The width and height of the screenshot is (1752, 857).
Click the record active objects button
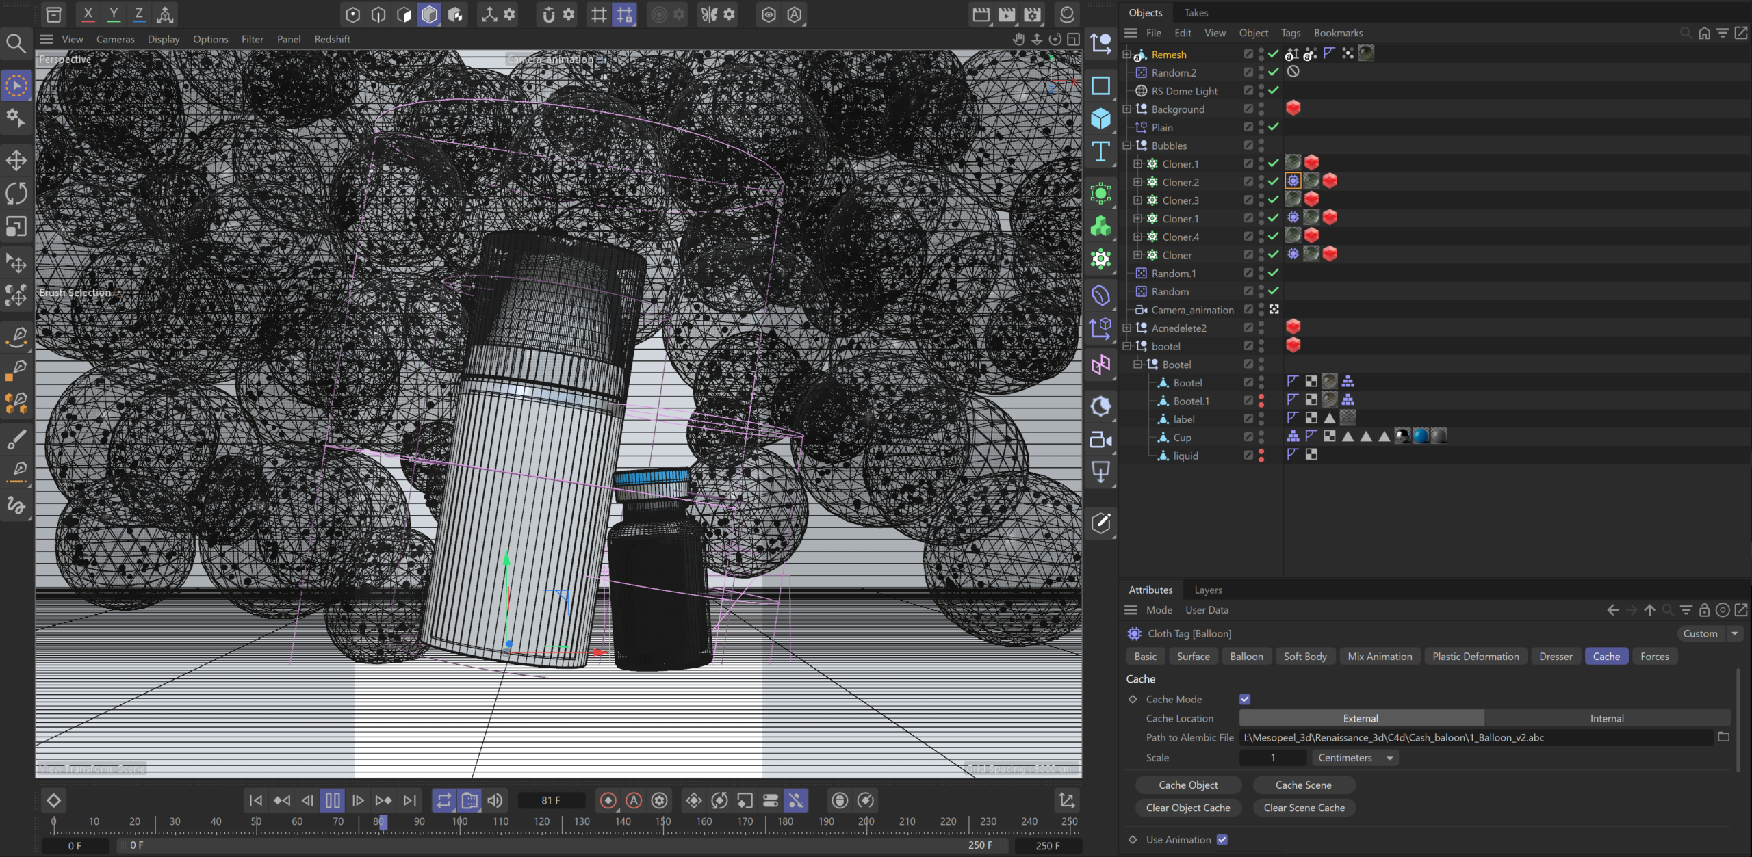point(608,800)
